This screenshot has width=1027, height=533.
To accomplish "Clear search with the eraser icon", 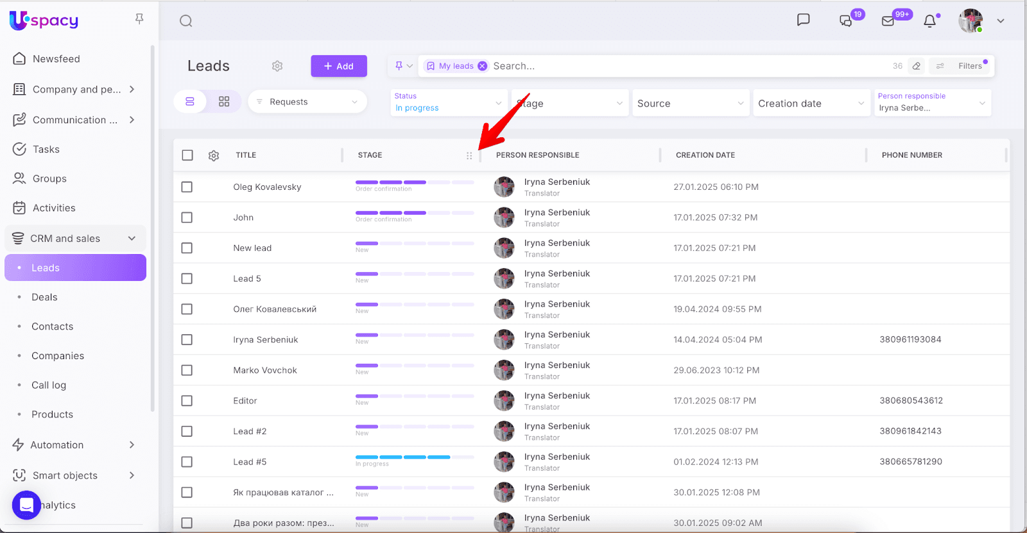I will tap(917, 66).
